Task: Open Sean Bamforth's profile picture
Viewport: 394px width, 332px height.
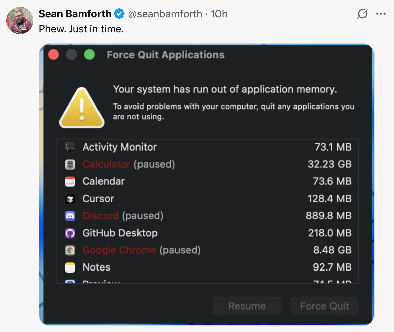Action: pyautogui.click(x=20, y=20)
